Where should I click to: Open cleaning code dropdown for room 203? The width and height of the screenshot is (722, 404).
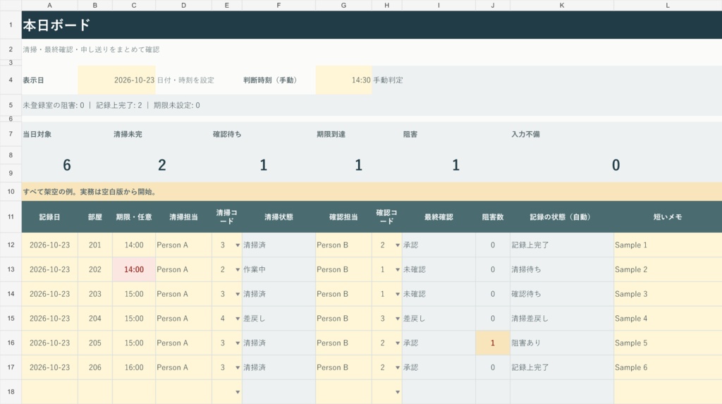238,294
